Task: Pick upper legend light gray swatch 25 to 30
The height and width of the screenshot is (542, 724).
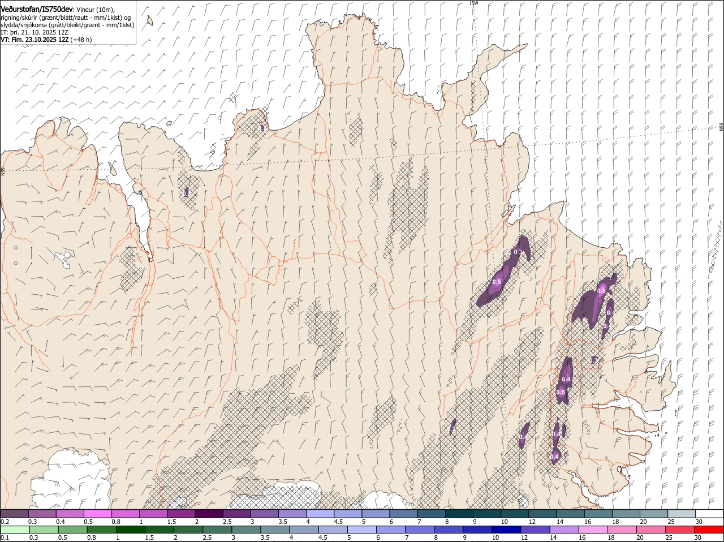Action: point(681,514)
